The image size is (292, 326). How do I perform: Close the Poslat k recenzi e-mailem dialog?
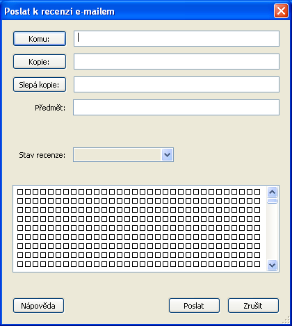pos(281,11)
